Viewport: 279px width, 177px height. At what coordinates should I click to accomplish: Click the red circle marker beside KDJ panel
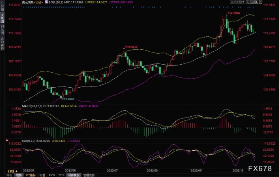point(7,140)
